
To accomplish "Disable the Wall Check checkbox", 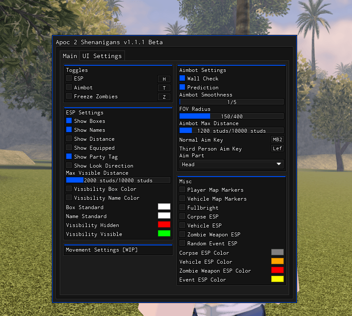I will click(x=182, y=78).
